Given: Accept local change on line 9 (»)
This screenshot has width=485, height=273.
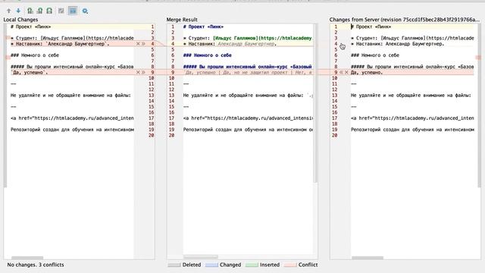Looking at the screenshot, I should click(143, 73).
